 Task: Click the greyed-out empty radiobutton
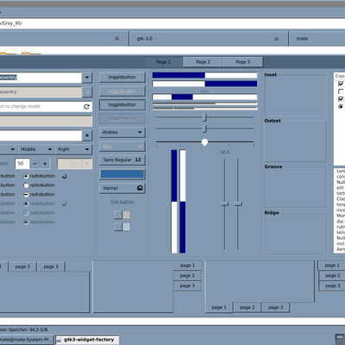26,213
